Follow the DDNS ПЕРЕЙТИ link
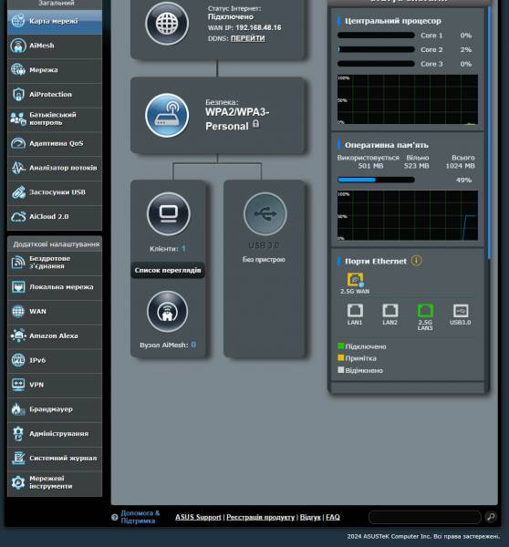 click(247, 38)
